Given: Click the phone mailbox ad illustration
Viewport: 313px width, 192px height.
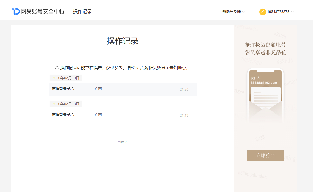Looking at the screenshot, I should 266,95.
